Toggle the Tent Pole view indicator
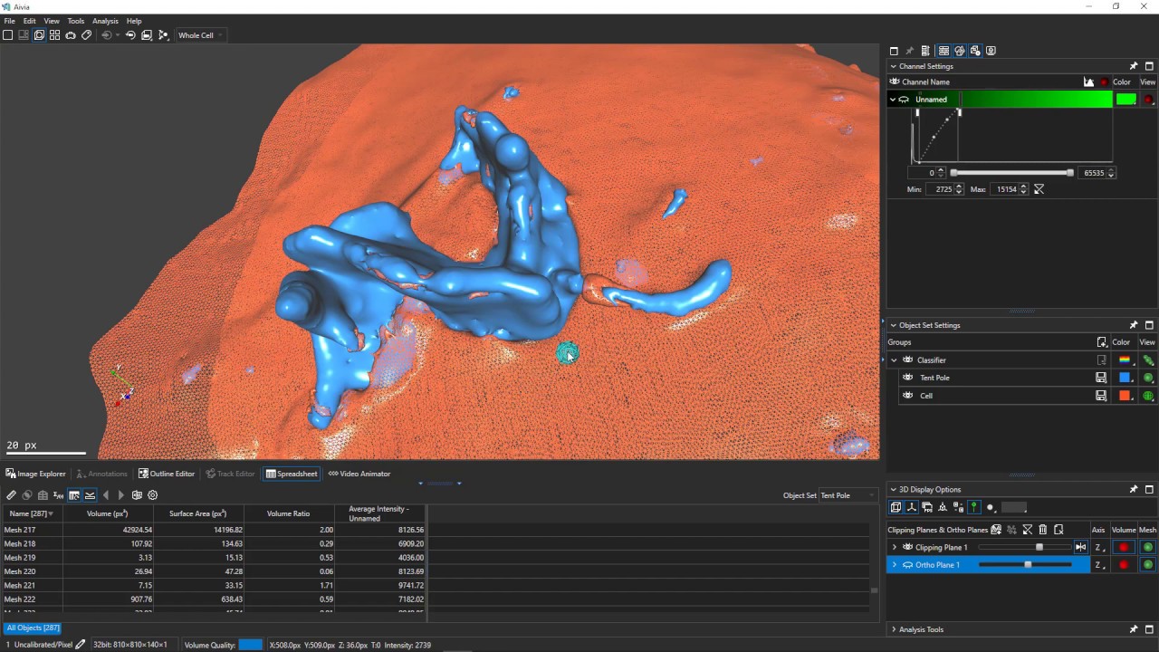The height and width of the screenshot is (652, 1159). 1148,378
